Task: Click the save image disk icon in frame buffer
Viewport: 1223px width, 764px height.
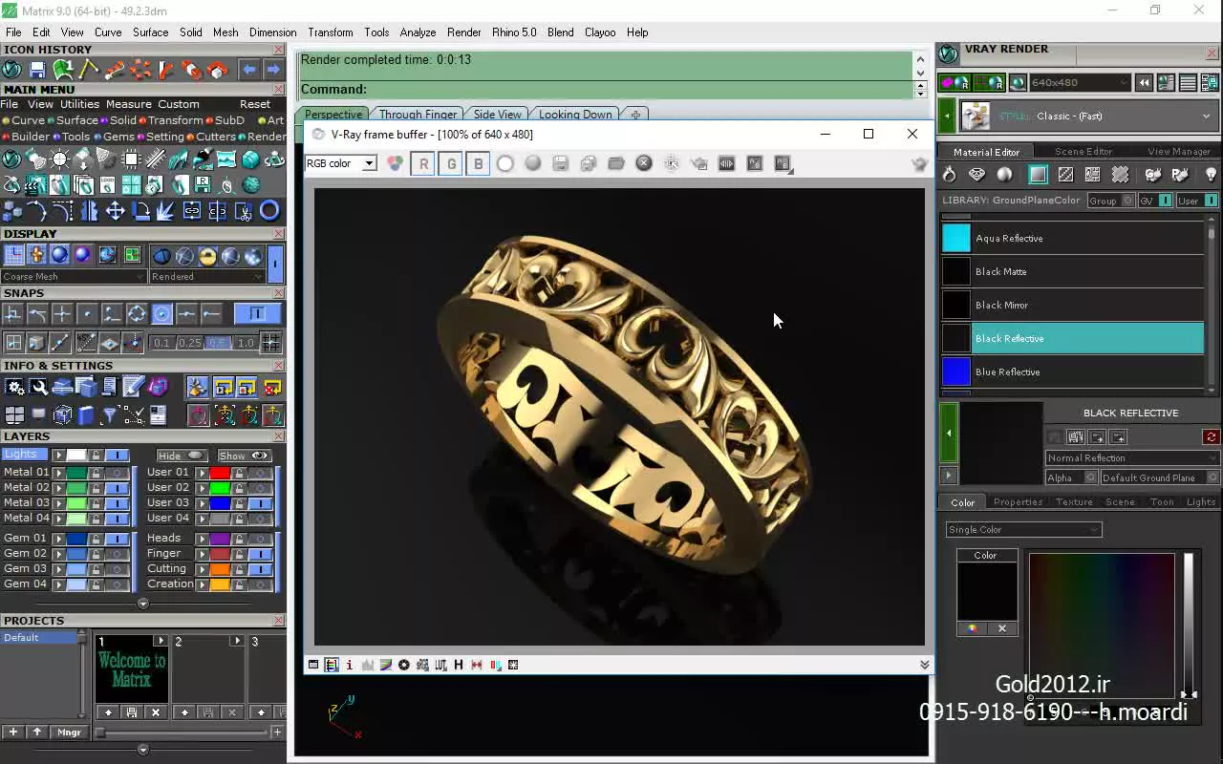Action: coord(561,163)
